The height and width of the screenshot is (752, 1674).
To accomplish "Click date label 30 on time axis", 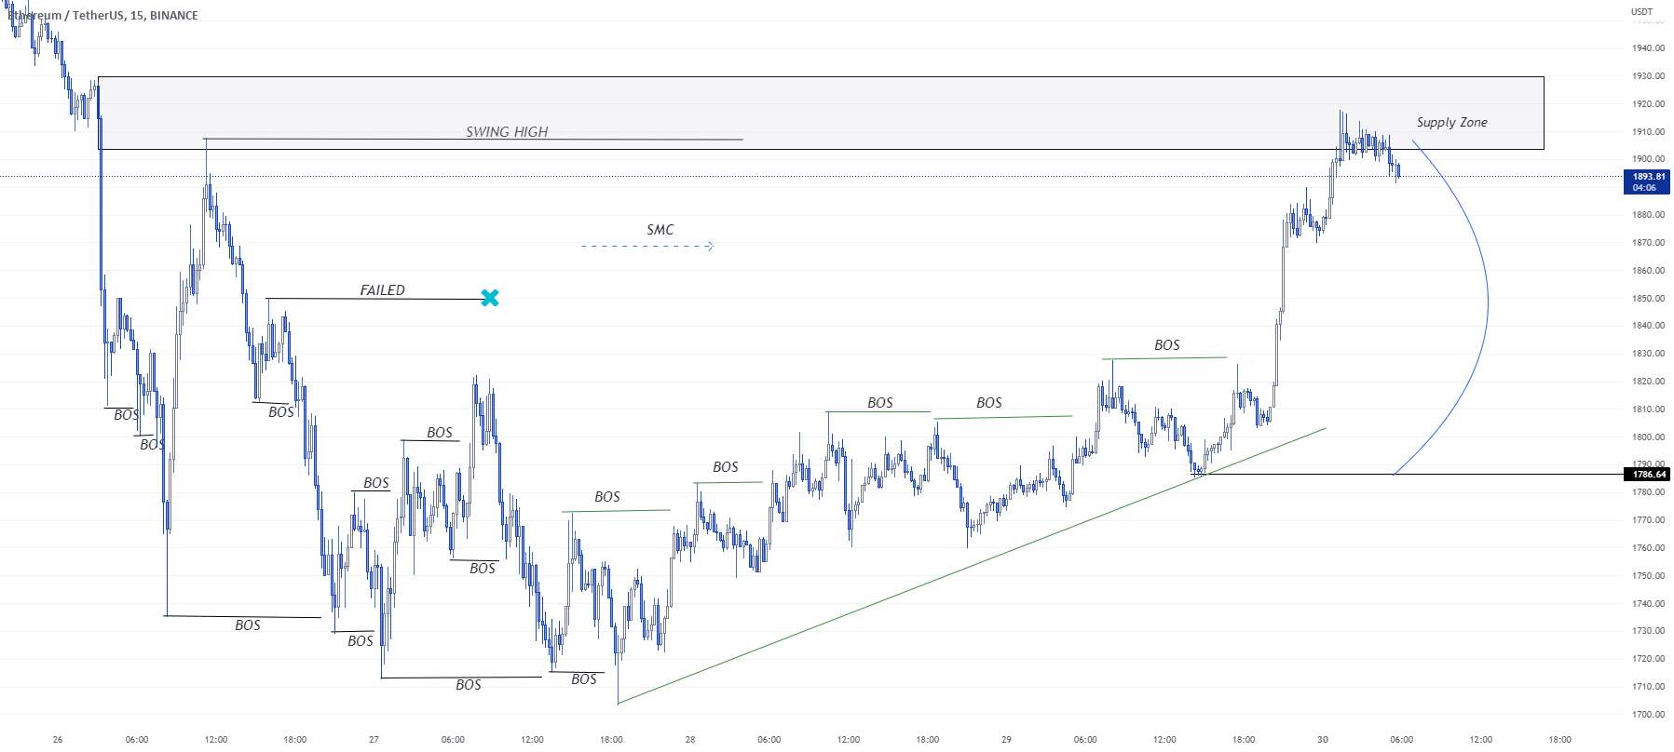I will click(x=1323, y=740).
